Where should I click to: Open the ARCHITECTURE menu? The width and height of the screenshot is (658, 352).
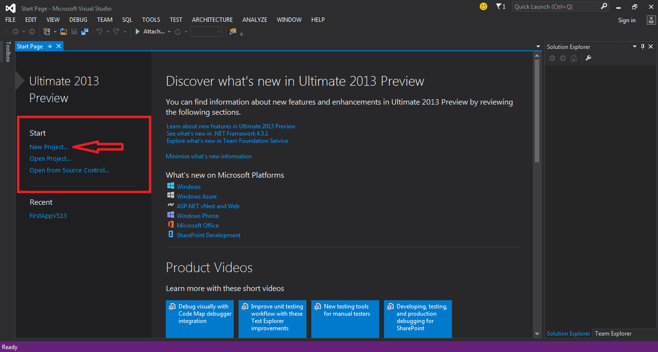(212, 20)
